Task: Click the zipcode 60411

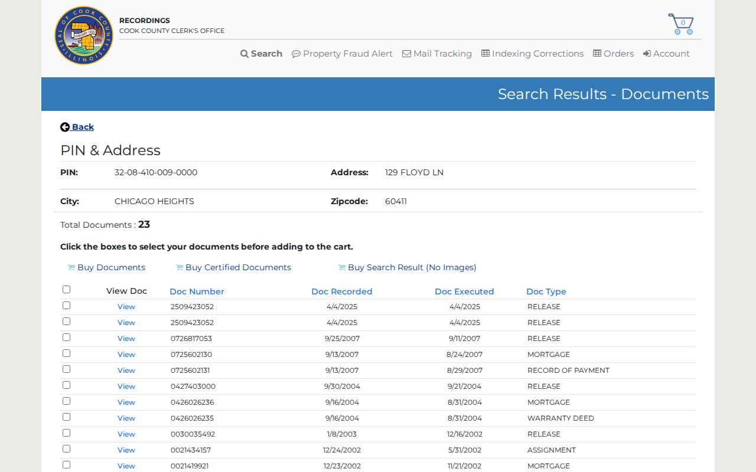Action: (x=396, y=201)
